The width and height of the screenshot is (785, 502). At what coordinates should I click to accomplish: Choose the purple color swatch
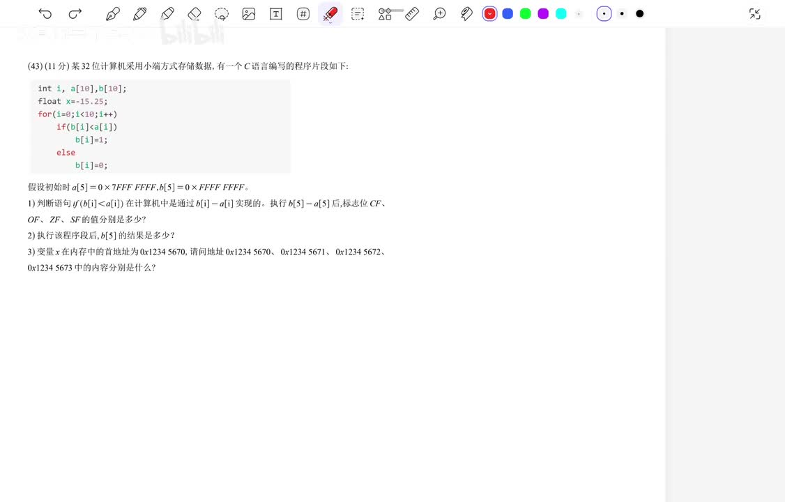point(543,13)
